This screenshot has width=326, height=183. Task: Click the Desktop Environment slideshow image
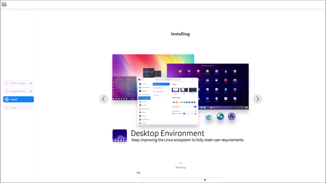[x=181, y=89]
